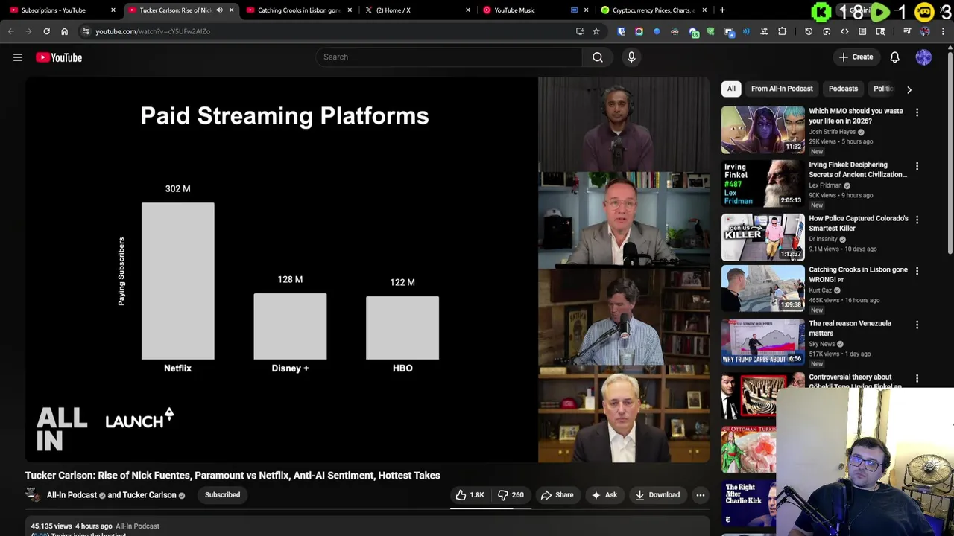954x536 pixels.
Task: Open options for Catching Crooks in Lisbon video
Action: point(917,271)
